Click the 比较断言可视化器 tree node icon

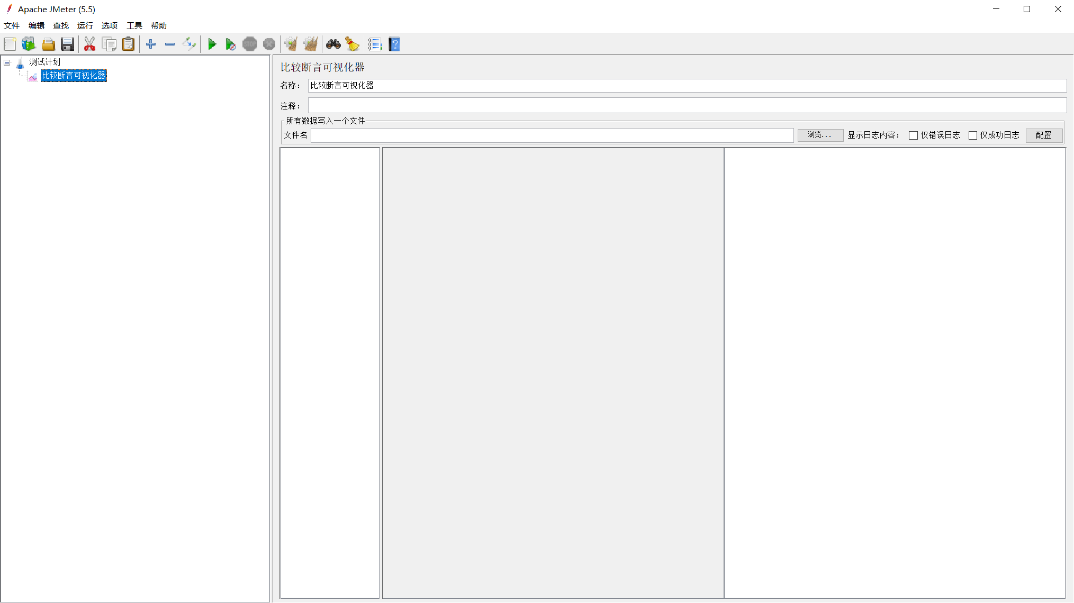click(33, 77)
